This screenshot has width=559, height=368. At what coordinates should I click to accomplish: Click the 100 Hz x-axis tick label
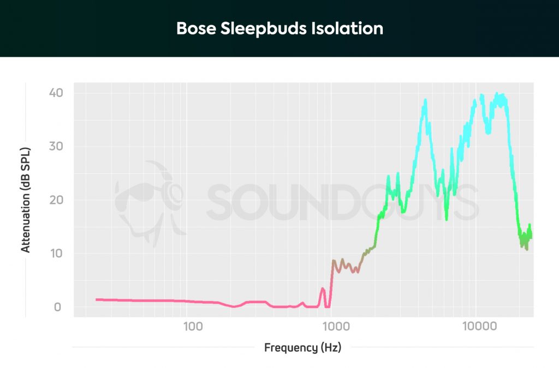[x=193, y=326]
